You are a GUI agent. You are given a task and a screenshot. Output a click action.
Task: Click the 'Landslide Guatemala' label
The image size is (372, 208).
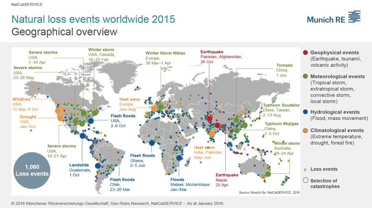80,170
